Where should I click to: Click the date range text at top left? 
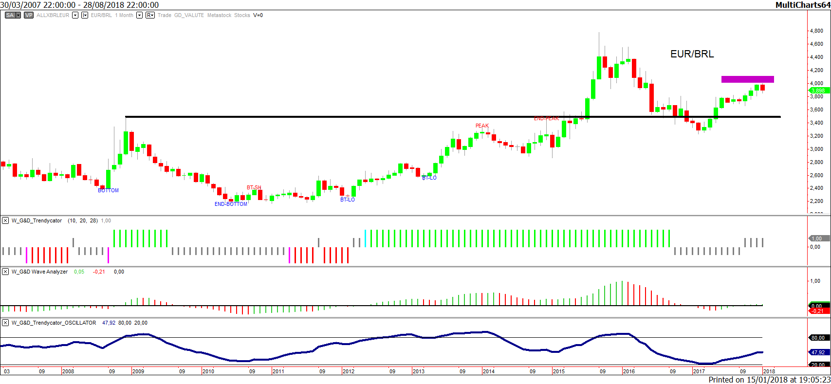[79, 5]
